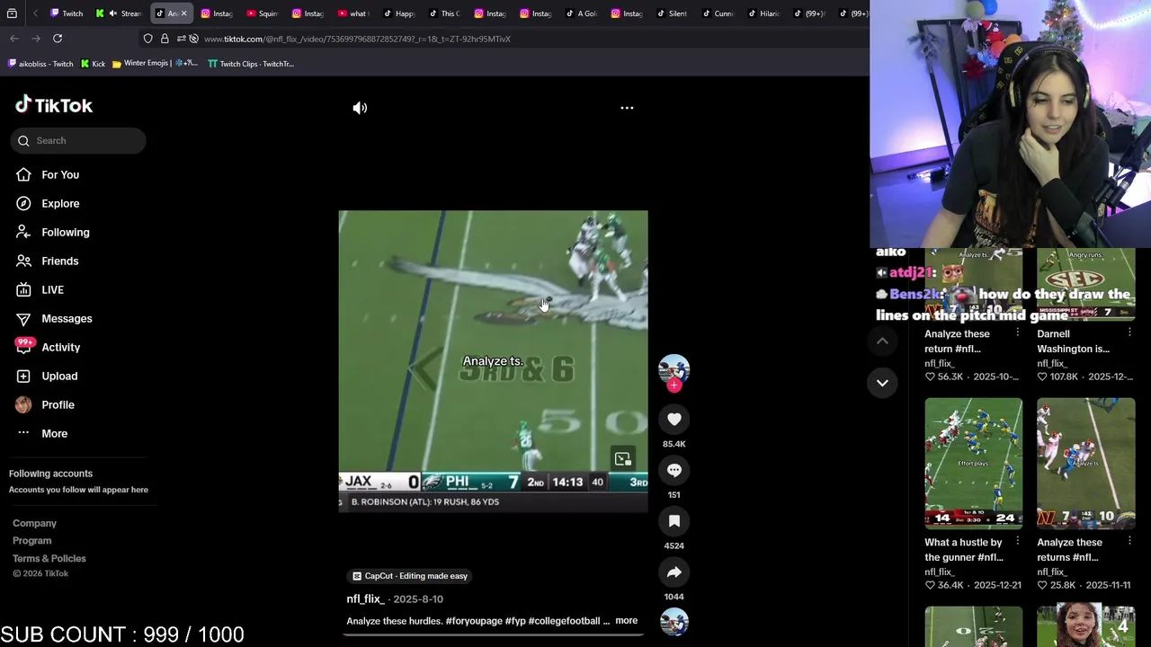
Task: Open the Darnell Washington is... video title
Action: 1073,341
